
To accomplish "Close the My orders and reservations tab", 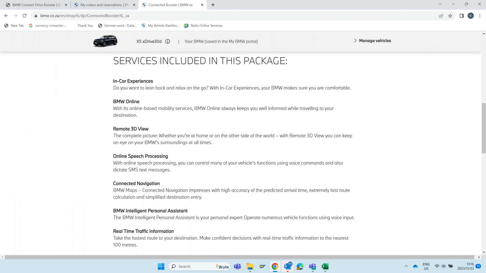I will coord(134,5).
